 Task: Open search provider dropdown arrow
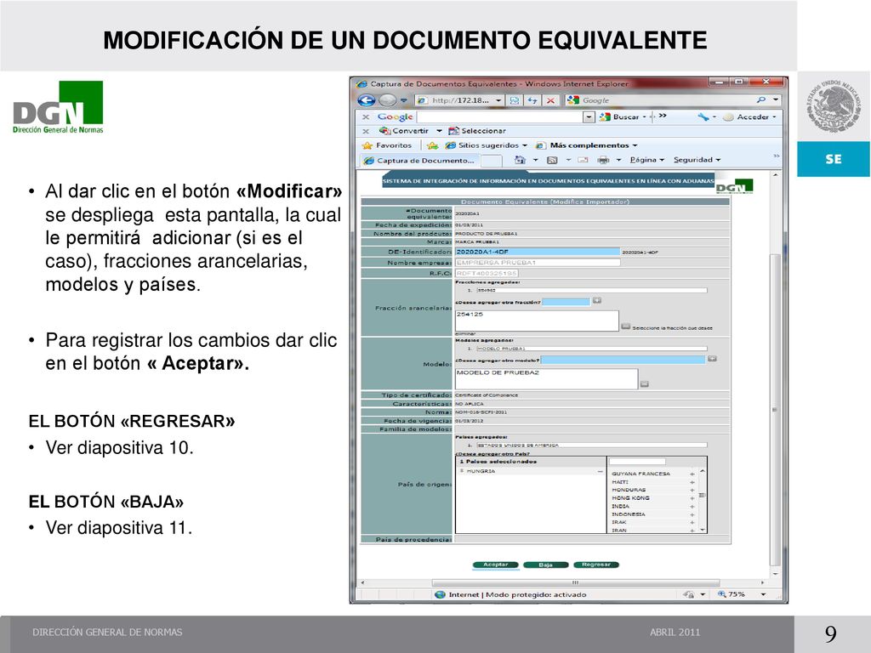coord(776,100)
